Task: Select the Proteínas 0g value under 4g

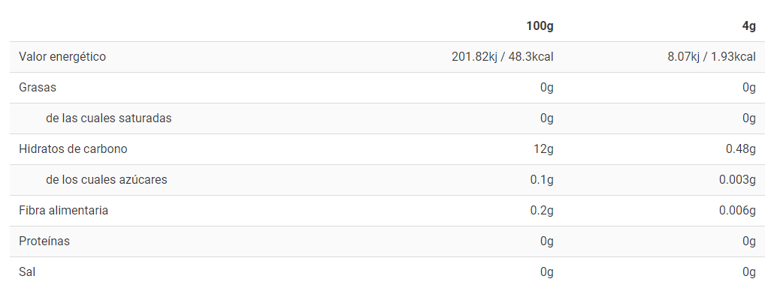Action: (749, 241)
